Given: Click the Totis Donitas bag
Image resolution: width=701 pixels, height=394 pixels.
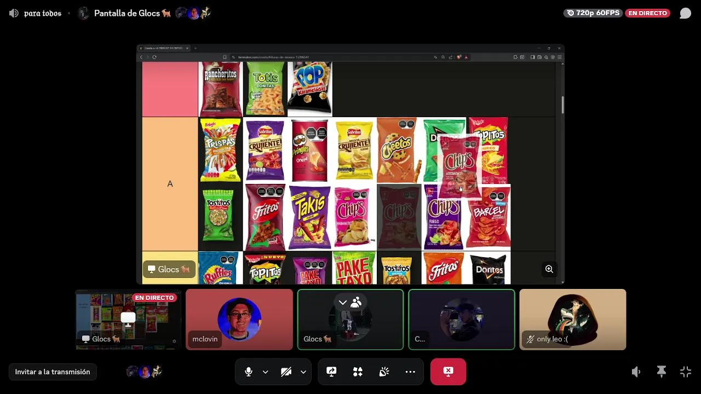Looking at the screenshot, I should tap(265, 89).
